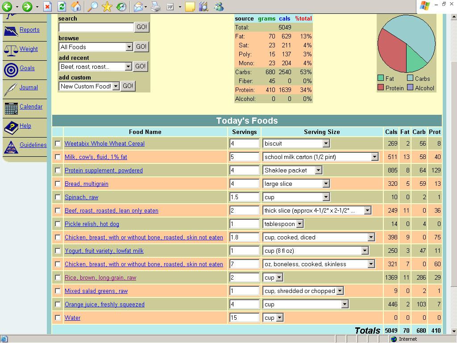Click the servings field for Yogurt

point(244,251)
